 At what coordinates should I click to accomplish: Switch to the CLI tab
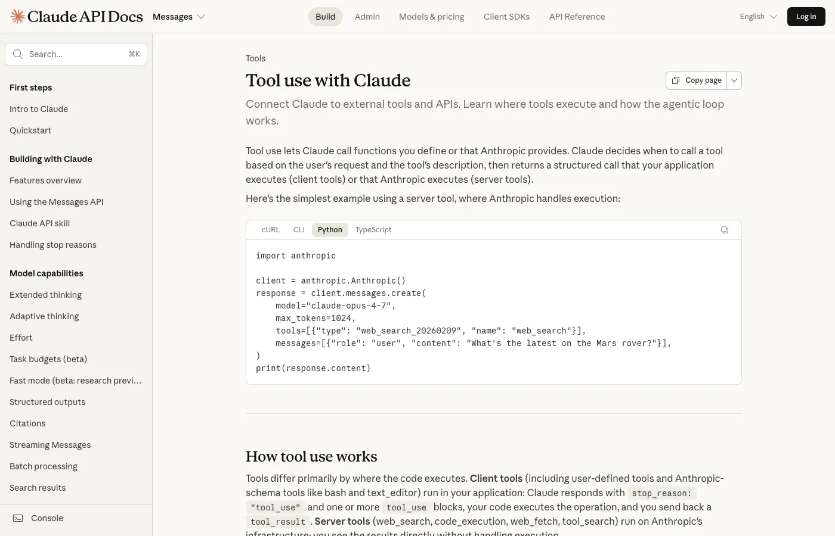pyautogui.click(x=298, y=229)
